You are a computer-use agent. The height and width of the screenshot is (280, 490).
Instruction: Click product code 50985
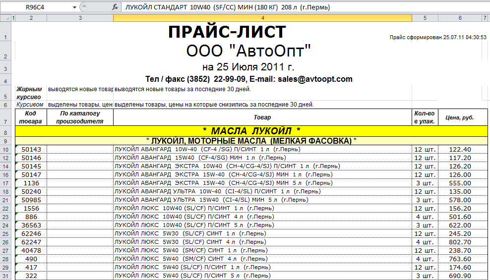[31, 200]
